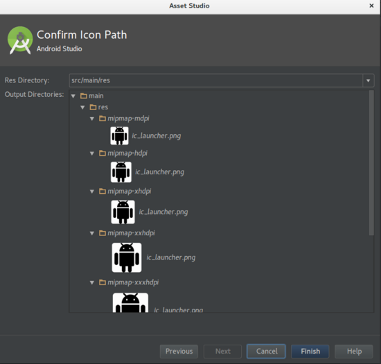Image resolution: width=381 pixels, height=364 pixels.
Task: Cancel the Asset Studio dialog
Action: pyautogui.click(x=266, y=351)
